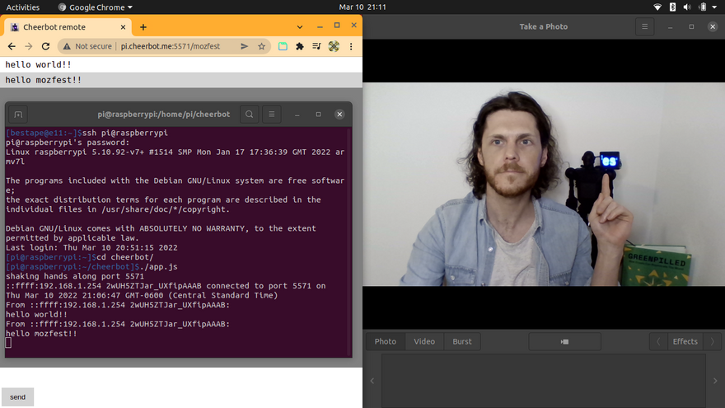
Task: Click the share page arrow in address bar
Action: pyautogui.click(x=245, y=47)
